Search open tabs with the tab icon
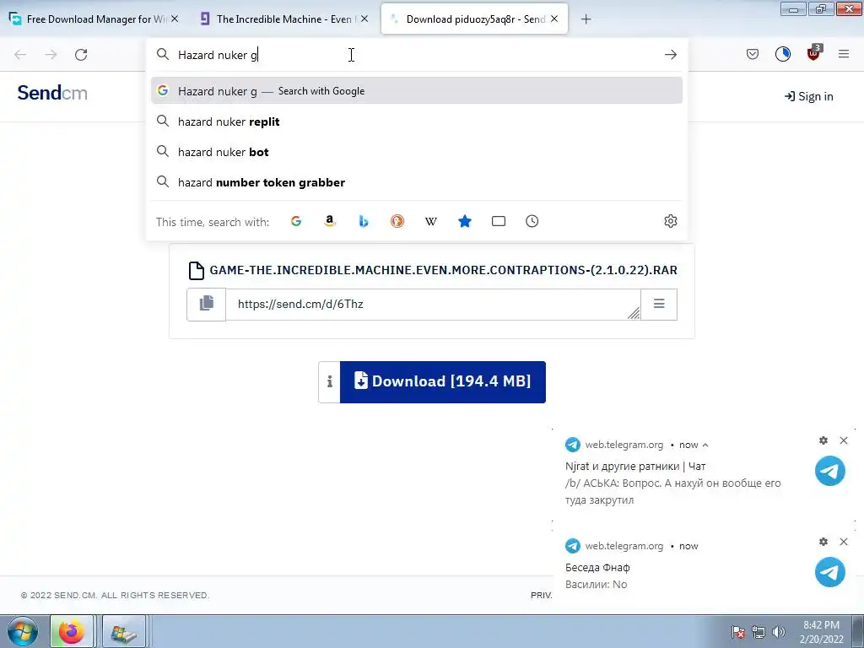 (498, 222)
